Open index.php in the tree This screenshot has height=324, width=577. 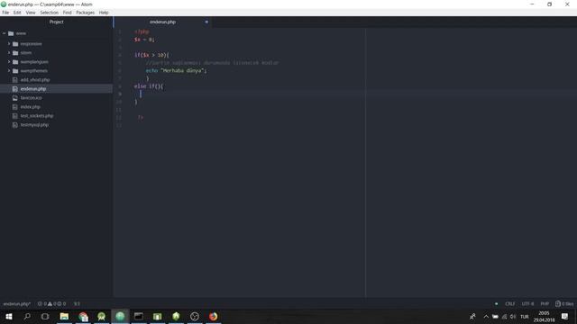coord(30,107)
